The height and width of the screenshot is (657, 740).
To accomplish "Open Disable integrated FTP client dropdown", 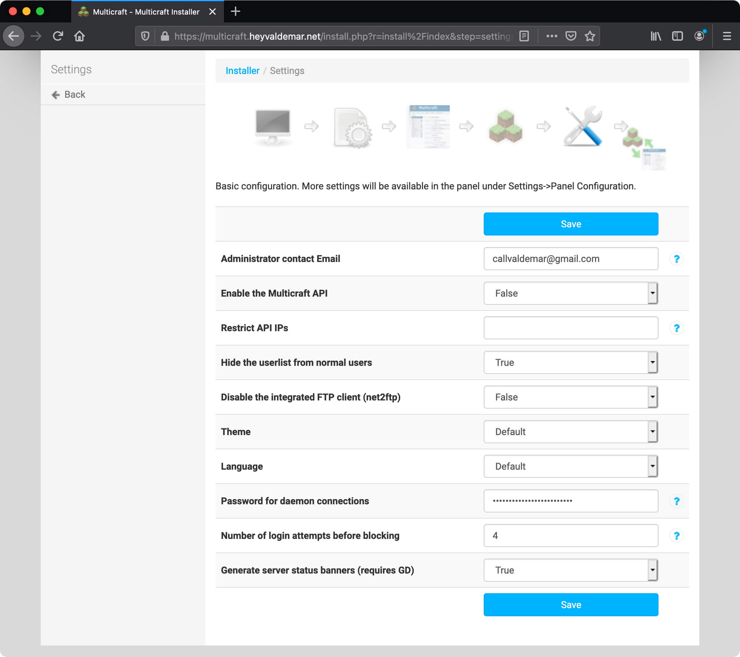I will (x=571, y=397).
